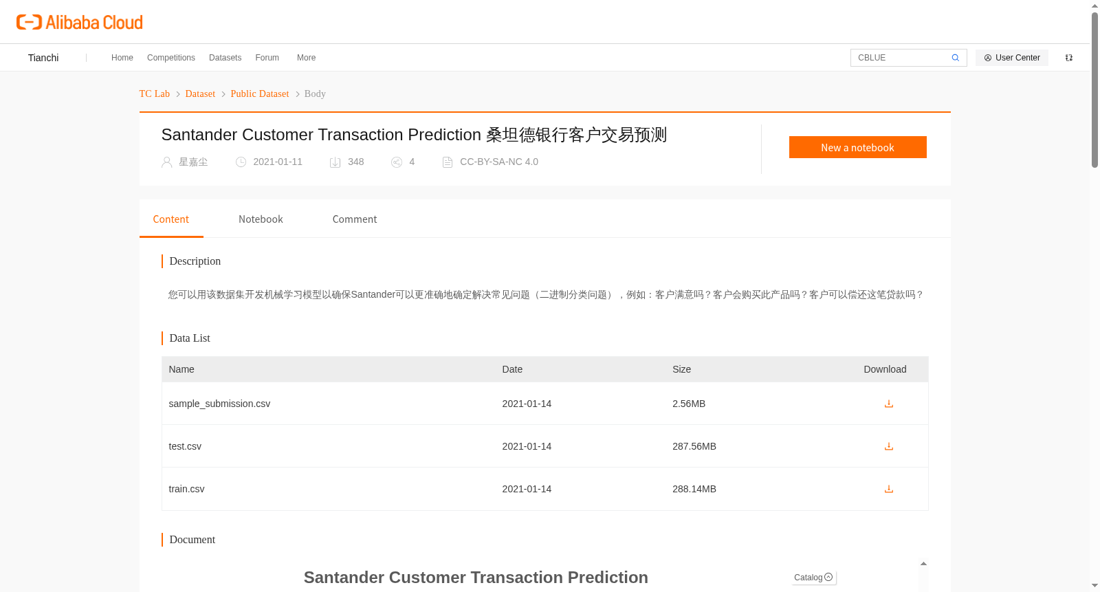Download sample_submission.csv file
Viewport: 1100px width, 592px height.
tap(889, 404)
